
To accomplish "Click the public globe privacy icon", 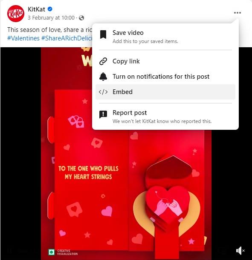I will (81, 18).
